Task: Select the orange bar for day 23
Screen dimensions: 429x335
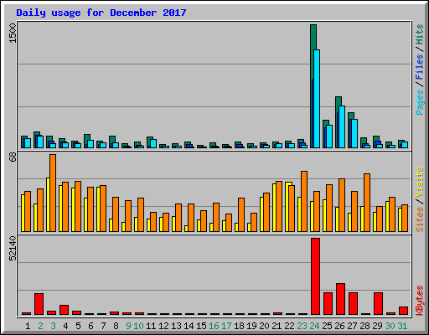Action: (x=304, y=201)
